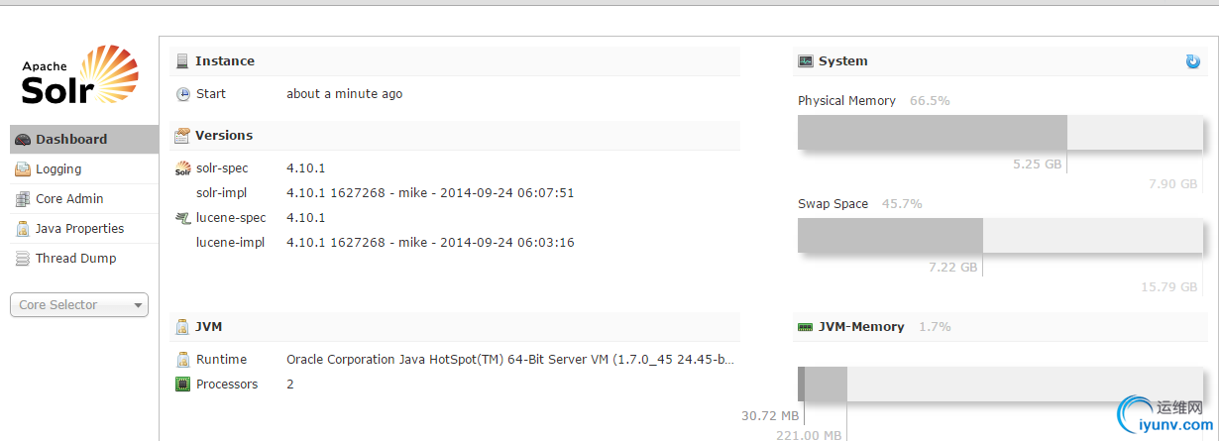Click the Core Admin icon
This screenshot has width=1219, height=441.
click(23, 199)
